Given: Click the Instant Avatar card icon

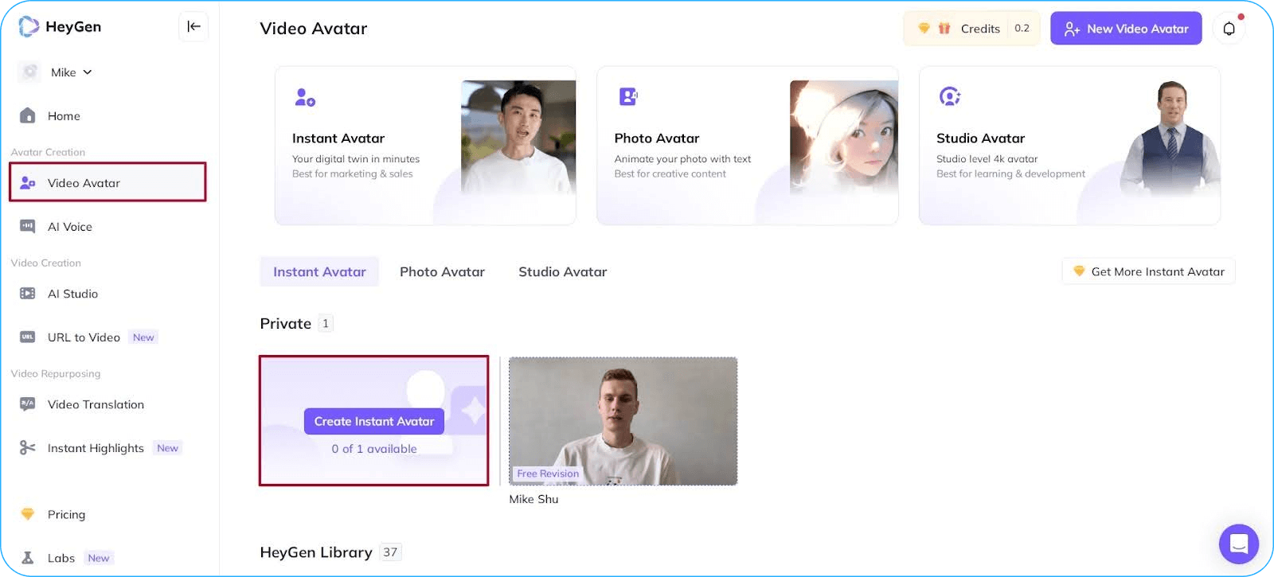Looking at the screenshot, I should click(305, 97).
